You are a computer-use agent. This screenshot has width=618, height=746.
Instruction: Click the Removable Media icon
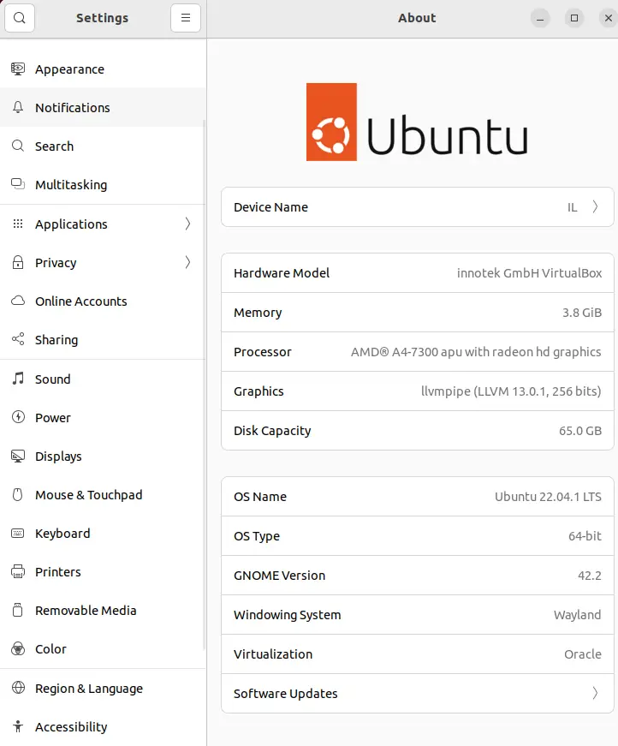[x=18, y=610]
